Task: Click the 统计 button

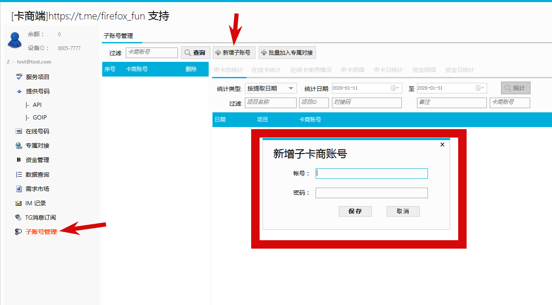Action: (x=516, y=88)
